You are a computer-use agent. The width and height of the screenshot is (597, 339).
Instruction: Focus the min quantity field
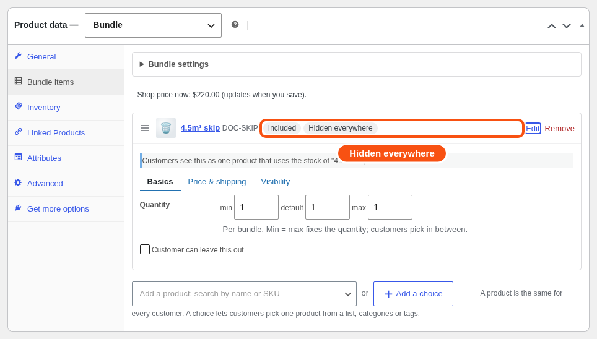pos(256,207)
